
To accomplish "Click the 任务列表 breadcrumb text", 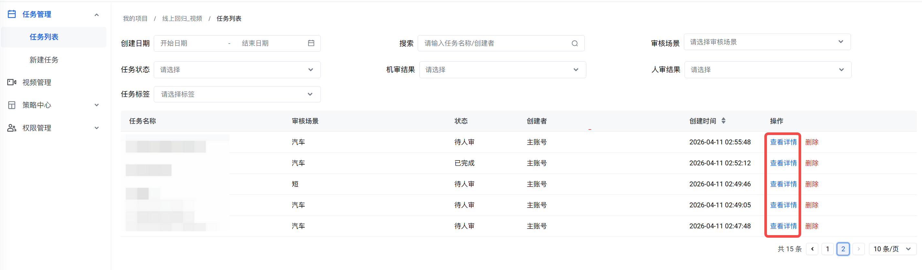I will tap(229, 19).
